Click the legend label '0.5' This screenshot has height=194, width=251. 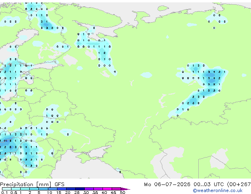click(13, 192)
